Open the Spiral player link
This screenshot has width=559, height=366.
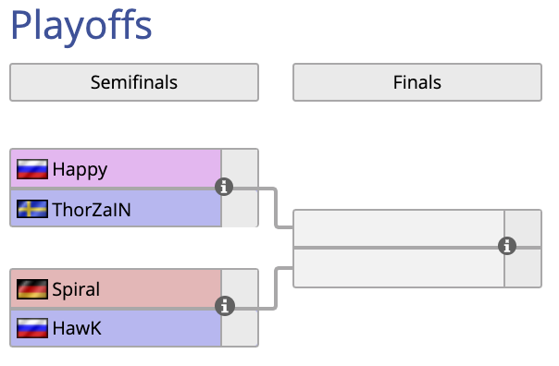(76, 289)
